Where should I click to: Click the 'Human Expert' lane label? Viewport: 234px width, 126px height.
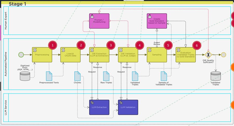coord(6,21)
